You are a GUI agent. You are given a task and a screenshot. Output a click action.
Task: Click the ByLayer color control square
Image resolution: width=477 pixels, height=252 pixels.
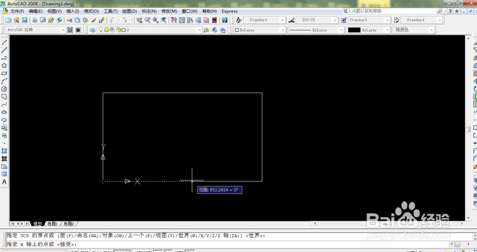tap(237, 30)
